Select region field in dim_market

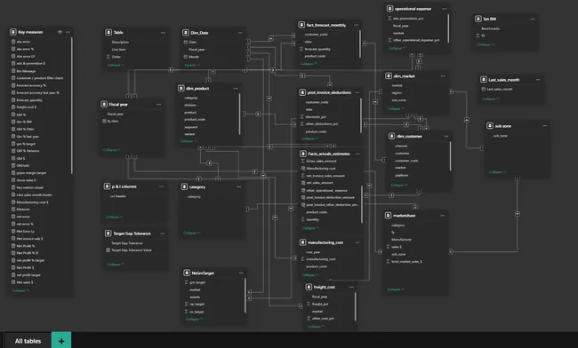pyautogui.click(x=397, y=92)
